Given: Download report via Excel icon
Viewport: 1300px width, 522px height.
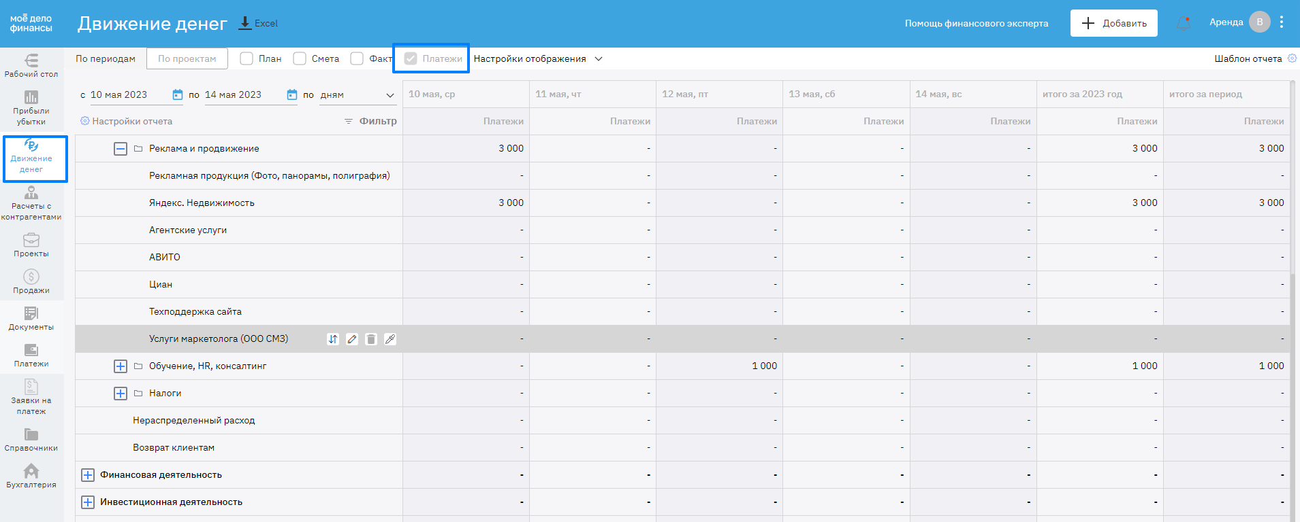Looking at the screenshot, I should 258,23.
